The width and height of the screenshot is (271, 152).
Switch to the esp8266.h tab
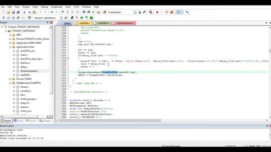[102, 23]
